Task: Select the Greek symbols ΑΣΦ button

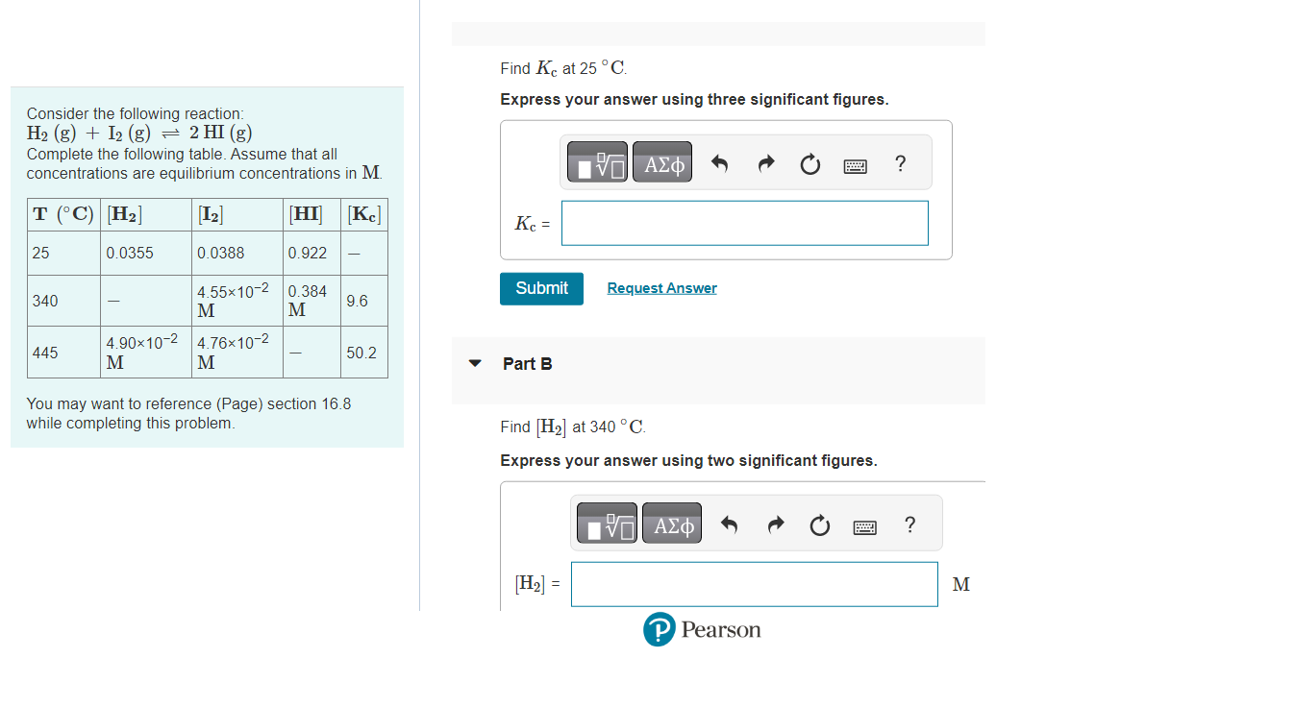Action: coord(661,161)
